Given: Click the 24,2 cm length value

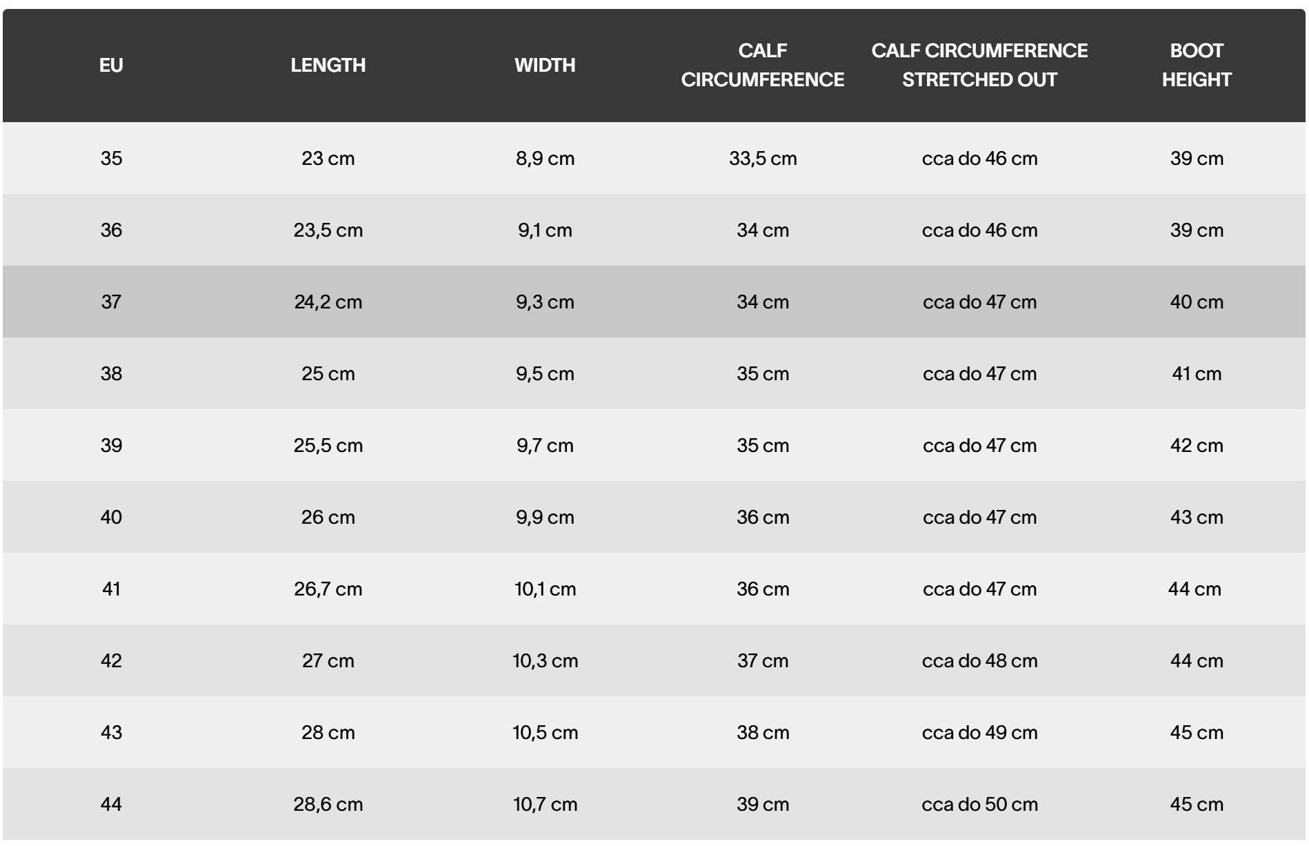Looking at the screenshot, I should pyautogui.click(x=328, y=302).
